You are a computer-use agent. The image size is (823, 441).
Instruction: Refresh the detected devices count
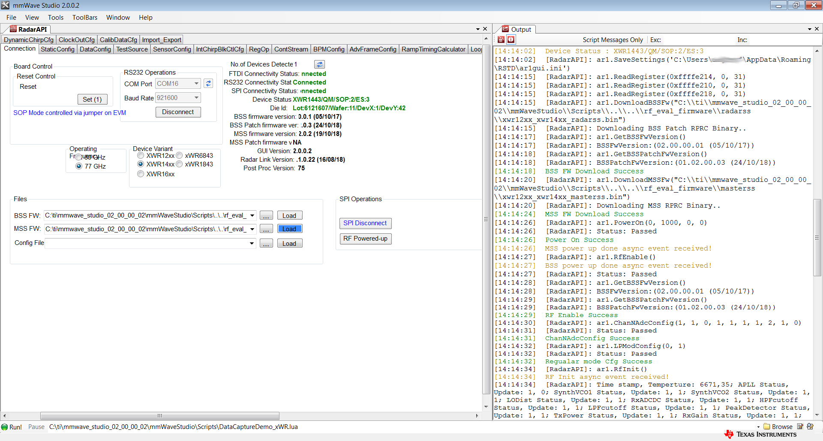319,64
